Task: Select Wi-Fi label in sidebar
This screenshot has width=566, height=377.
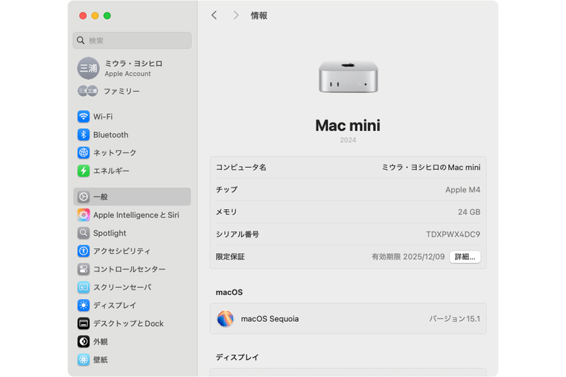Action: click(103, 116)
